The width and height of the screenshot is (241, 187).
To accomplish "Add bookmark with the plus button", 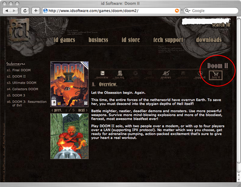I will click(36, 11).
